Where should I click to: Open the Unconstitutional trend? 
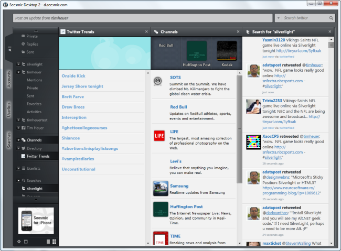coord(78,169)
